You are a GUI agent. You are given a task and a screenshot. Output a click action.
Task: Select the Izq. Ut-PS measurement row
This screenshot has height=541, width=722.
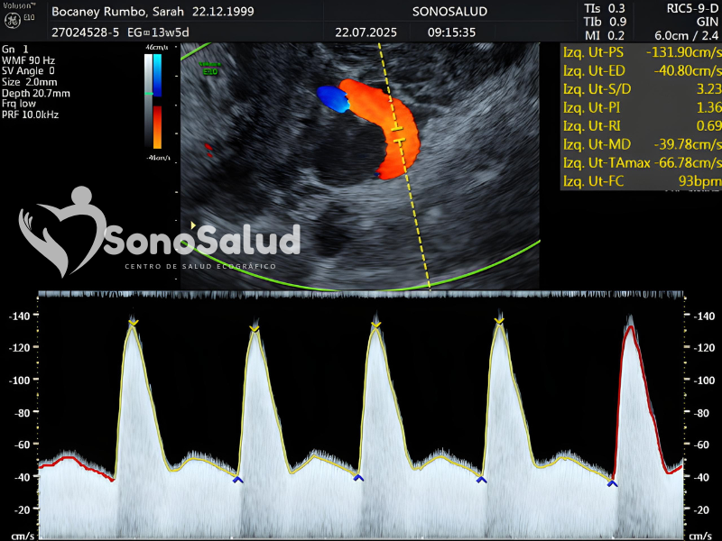641,51
